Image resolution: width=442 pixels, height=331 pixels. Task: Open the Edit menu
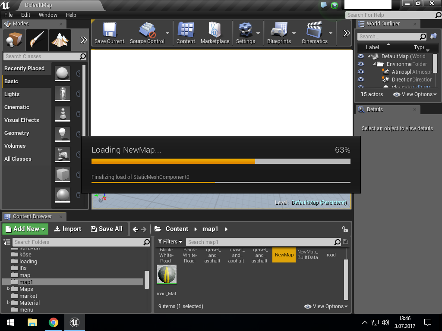[25, 15]
